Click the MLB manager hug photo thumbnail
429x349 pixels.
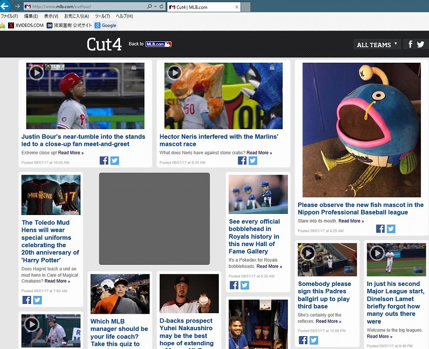(x=120, y=294)
